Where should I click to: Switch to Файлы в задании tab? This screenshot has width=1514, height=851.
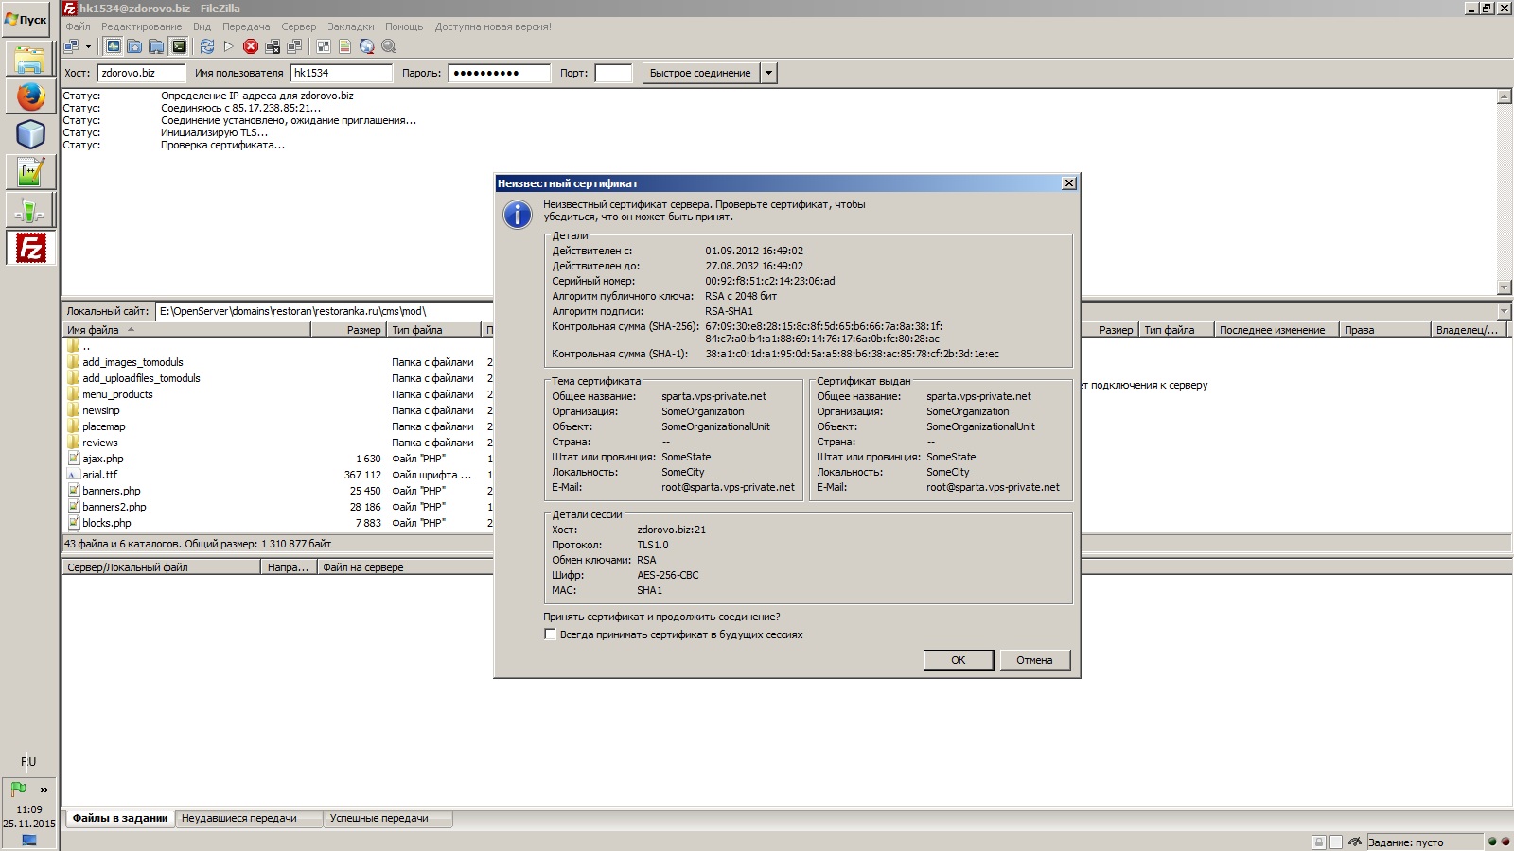click(119, 818)
